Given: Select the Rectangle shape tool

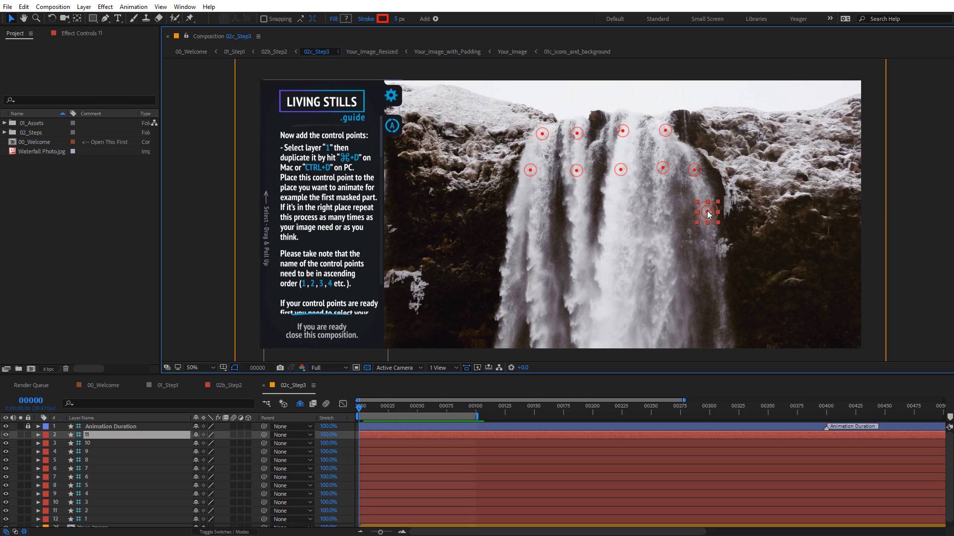Looking at the screenshot, I should (x=92, y=18).
